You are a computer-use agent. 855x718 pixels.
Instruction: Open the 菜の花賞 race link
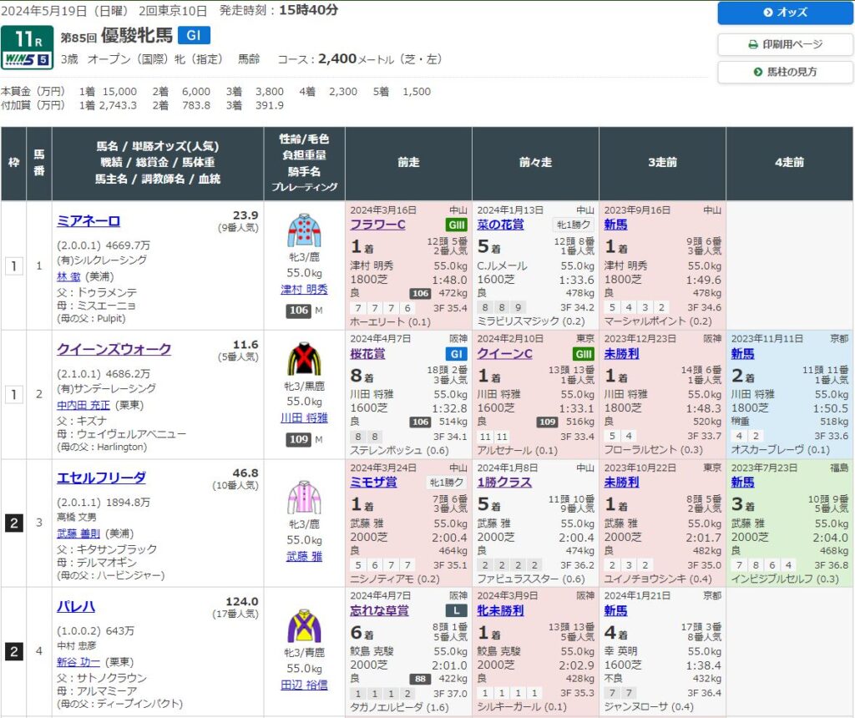[500, 225]
